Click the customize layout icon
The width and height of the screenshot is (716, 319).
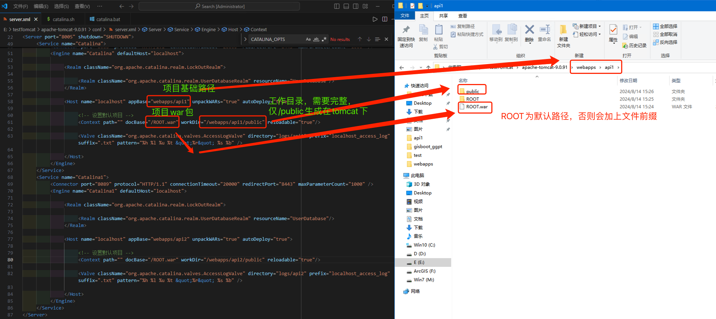click(x=365, y=6)
